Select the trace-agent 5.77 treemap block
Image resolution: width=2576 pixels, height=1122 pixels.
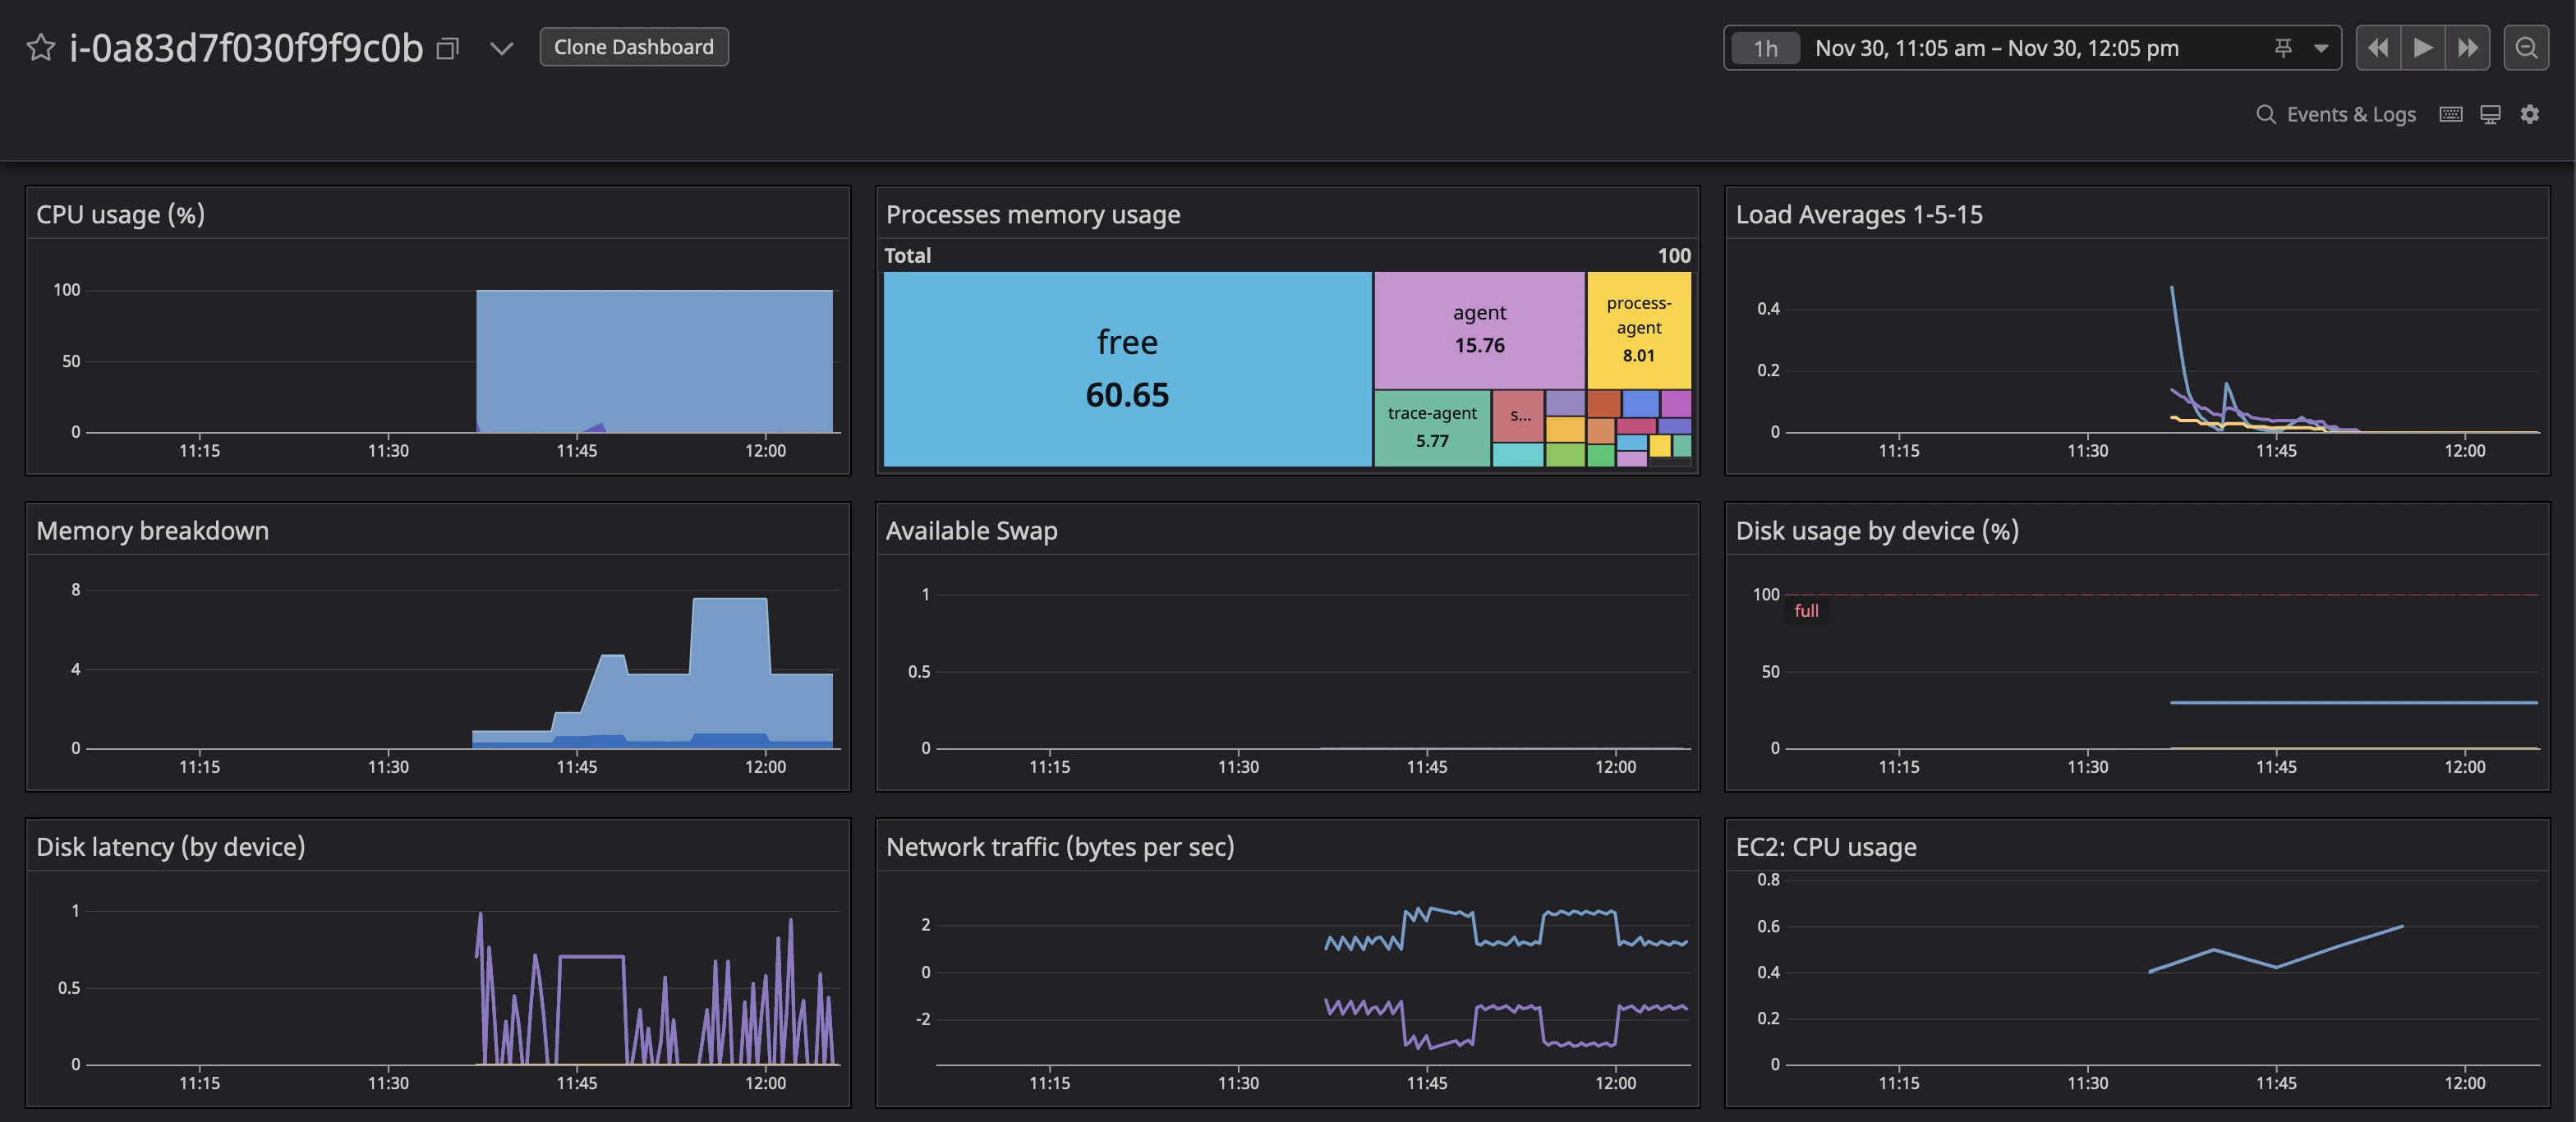[x=1432, y=427]
